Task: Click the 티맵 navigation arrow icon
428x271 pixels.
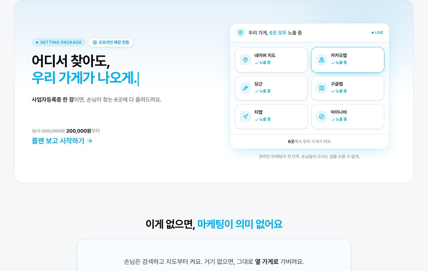Action: [245, 116]
